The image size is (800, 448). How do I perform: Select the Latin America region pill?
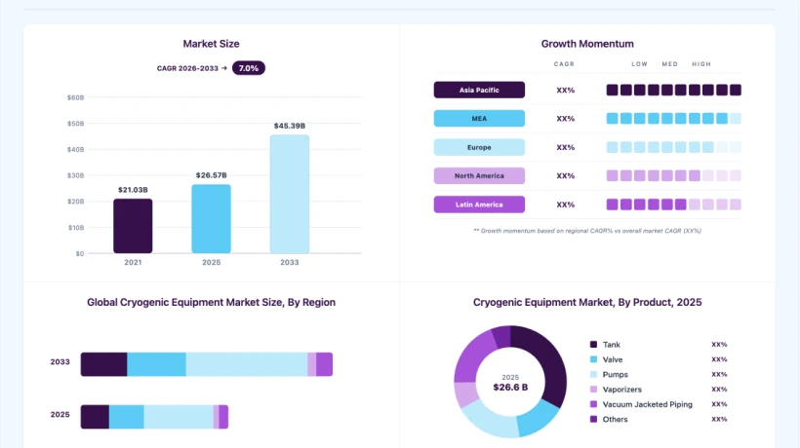[x=479, y=205]
